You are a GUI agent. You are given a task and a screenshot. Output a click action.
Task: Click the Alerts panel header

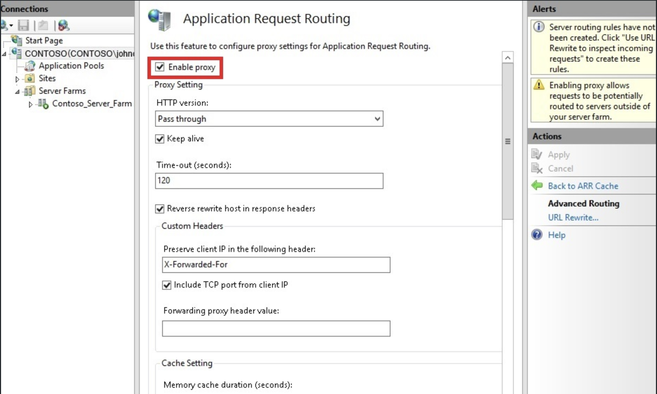pyautogui.click(x=592, y=9)
